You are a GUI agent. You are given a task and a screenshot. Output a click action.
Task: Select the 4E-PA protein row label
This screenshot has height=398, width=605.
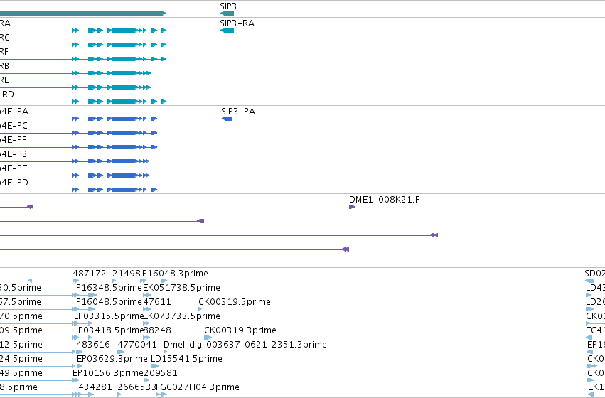(x=14, y=112)
